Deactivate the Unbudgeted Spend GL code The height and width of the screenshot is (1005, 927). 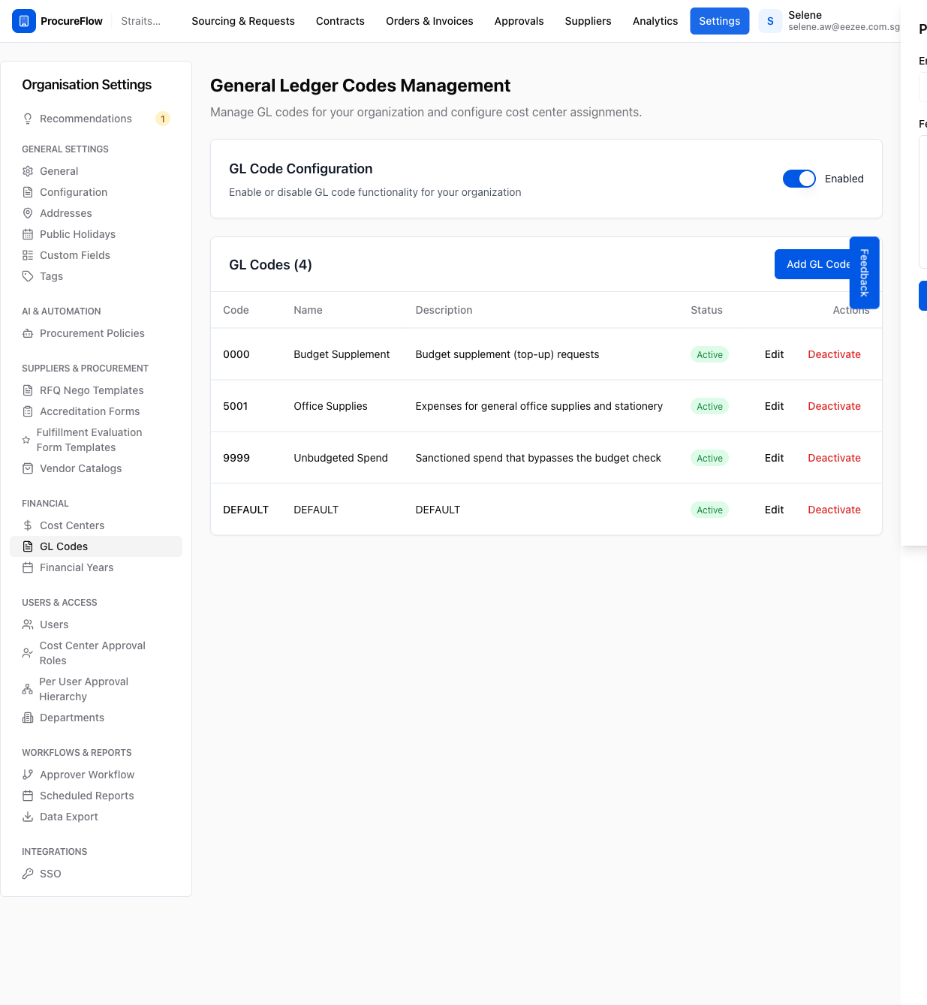pyautogui.click(x=834, y=458)
